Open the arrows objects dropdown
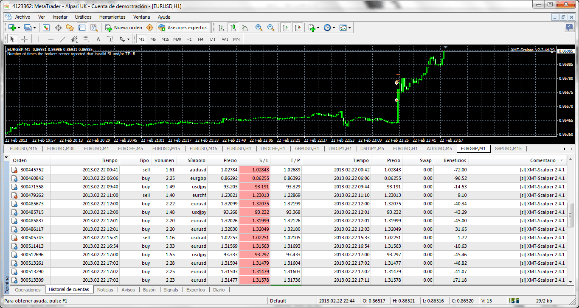The width and height of the screenshot is (579, 308). tap(124, 39)
